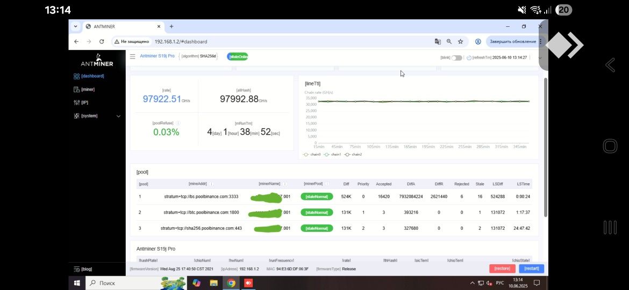The image size is (629, 290).
Task: Click the zoom magnifier icon in address bar
Action: [449, 42]
